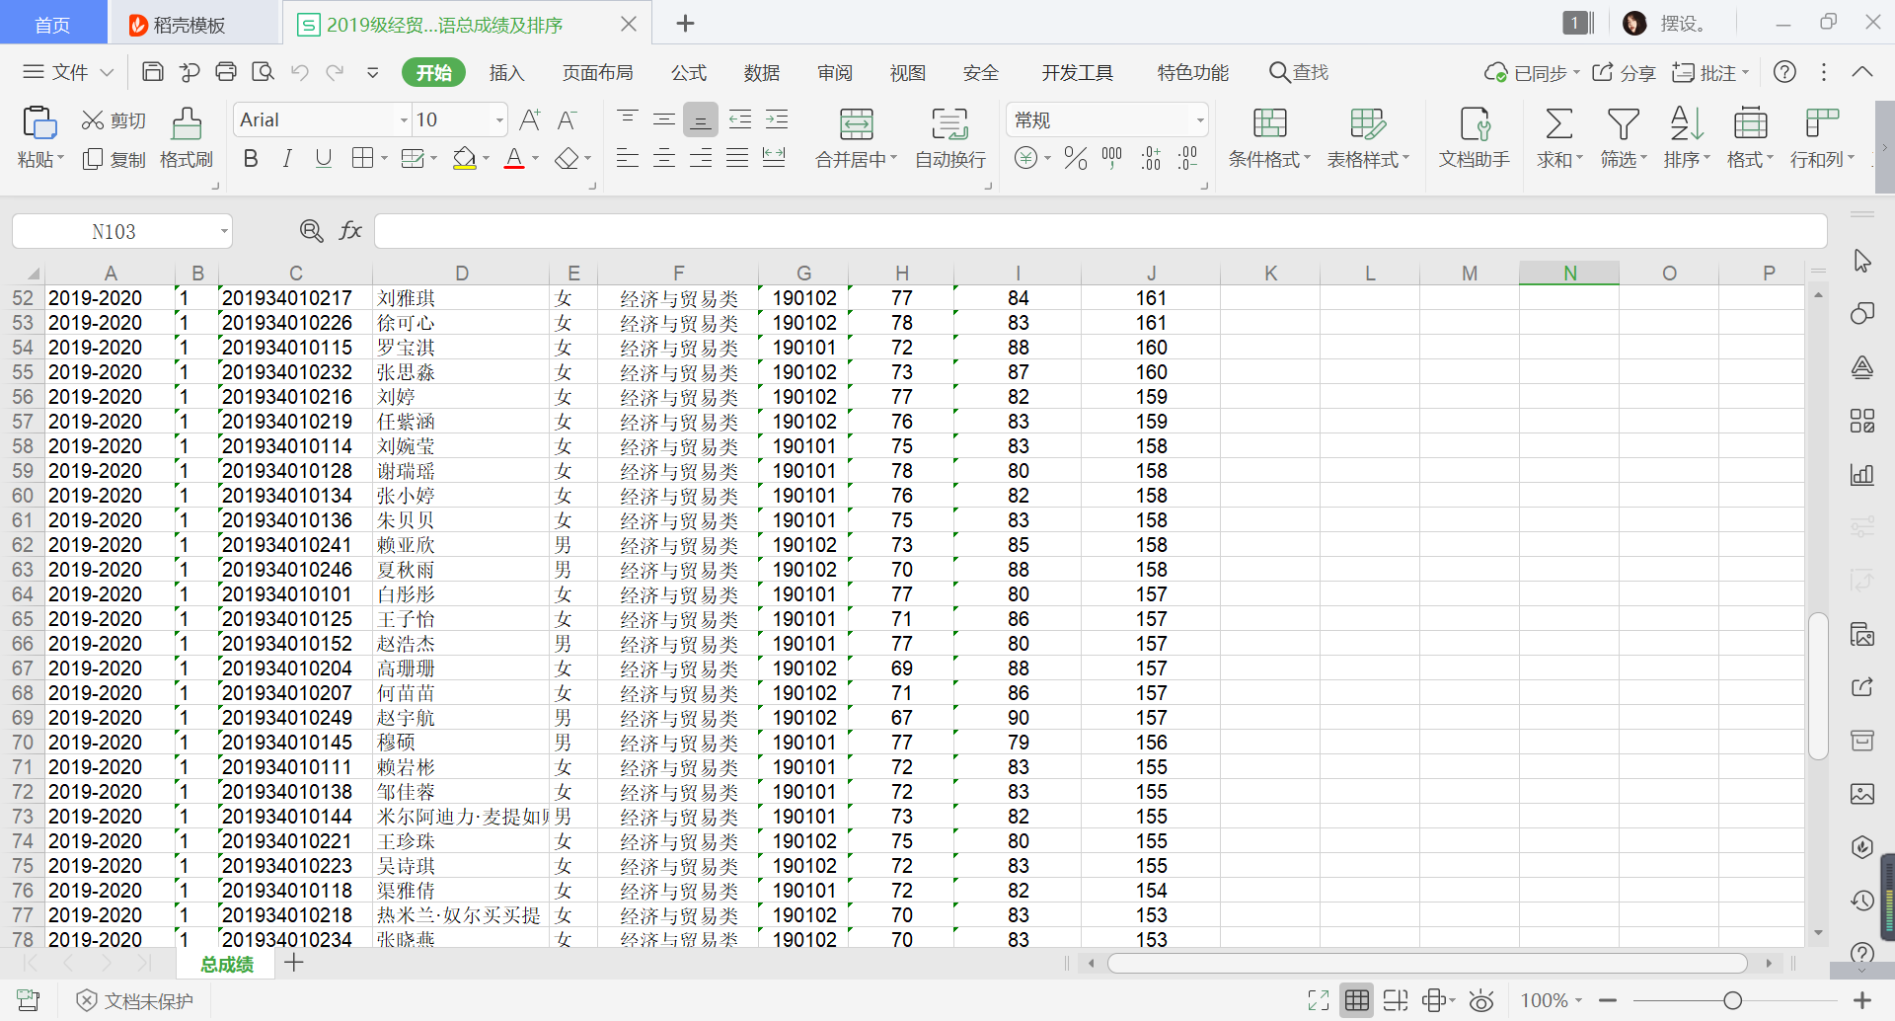Click the eraser clear-format icon

[567, 158]
